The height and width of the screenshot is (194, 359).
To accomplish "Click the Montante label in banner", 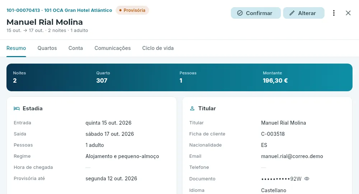I will click(272, 73).
